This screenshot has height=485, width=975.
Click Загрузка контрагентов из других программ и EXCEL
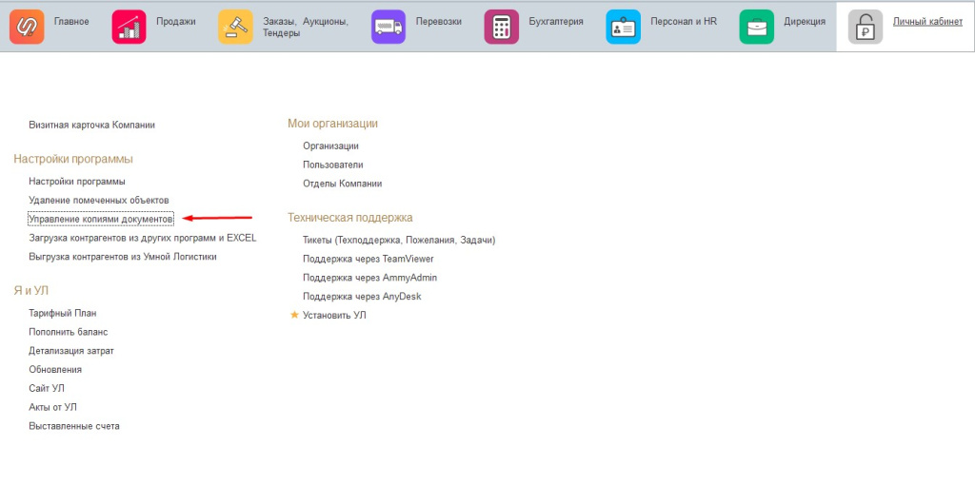click(x=143, y=238)
